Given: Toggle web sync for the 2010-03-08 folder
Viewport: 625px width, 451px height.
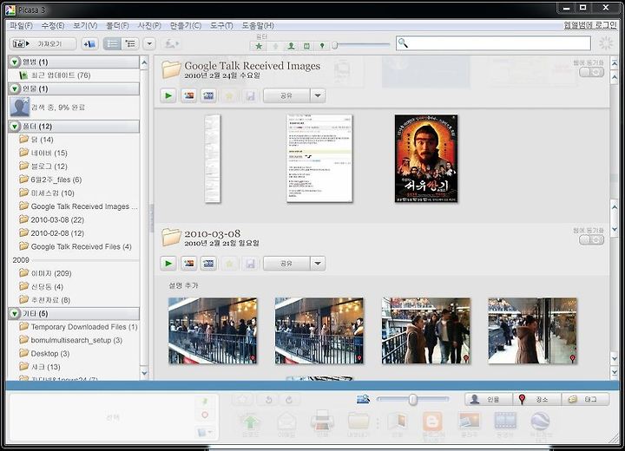Looking at the screenshot, I should pos(591,240).
